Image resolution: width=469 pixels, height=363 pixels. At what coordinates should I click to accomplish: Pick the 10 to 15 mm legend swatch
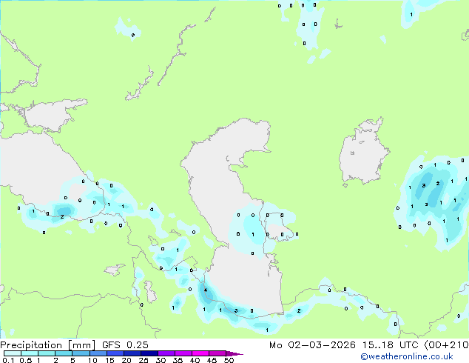98,353
